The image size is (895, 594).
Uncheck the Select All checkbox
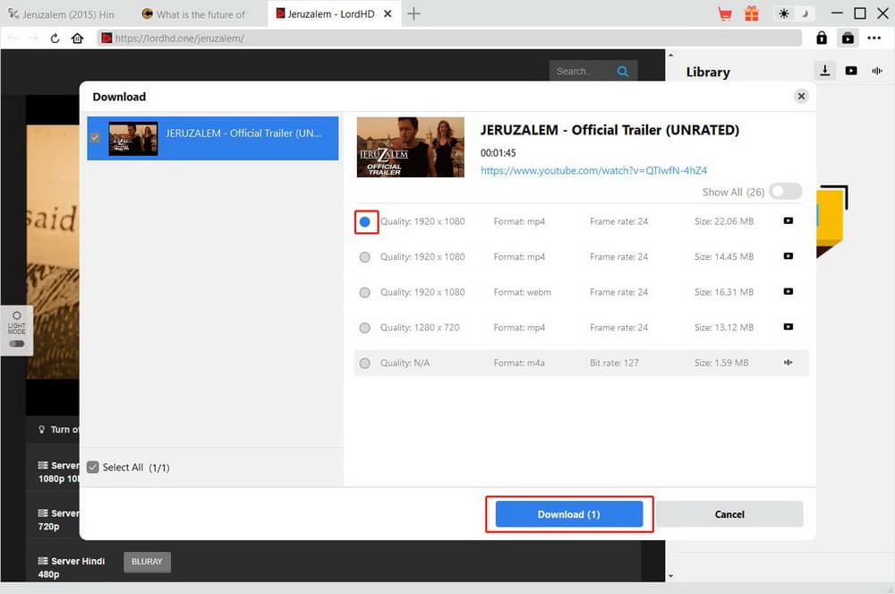pyautogui.click(x=93, y=467)
